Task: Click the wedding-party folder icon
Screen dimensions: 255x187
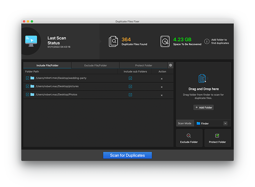Action: pyautogui.click(x=32, y=78)
